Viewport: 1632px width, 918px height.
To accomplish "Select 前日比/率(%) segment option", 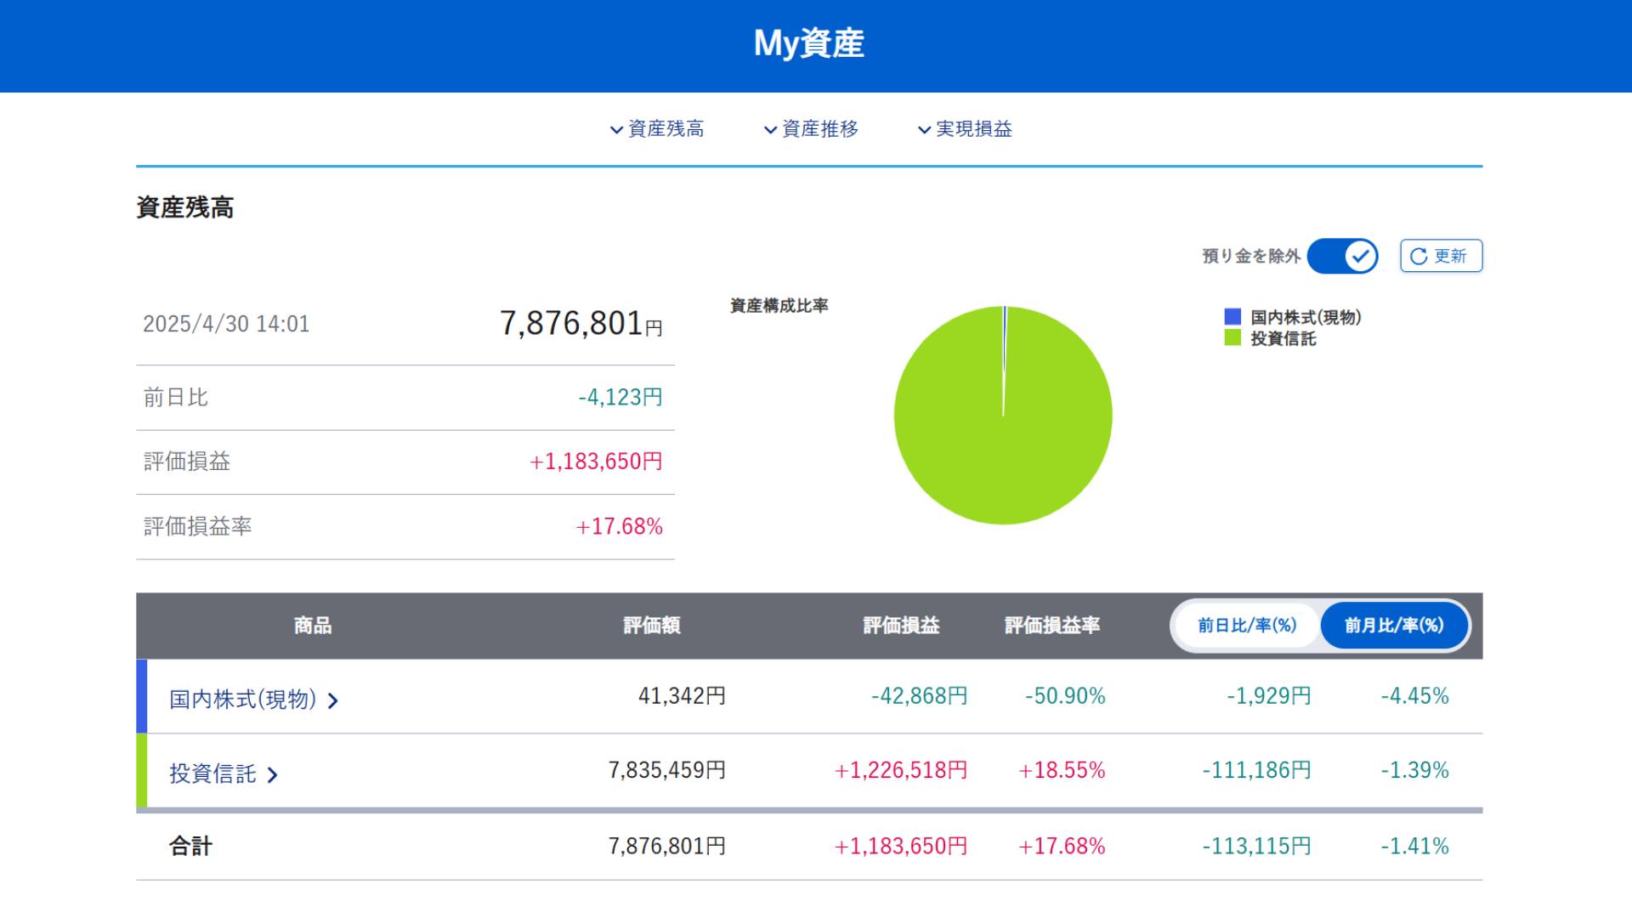I will pos(1247,626).
